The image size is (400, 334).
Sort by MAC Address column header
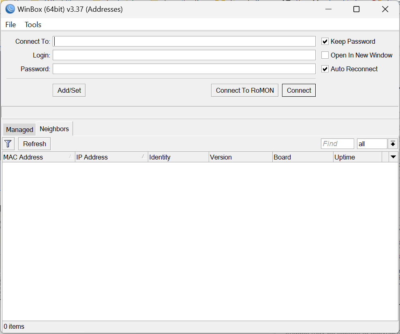tap(39, 157)
